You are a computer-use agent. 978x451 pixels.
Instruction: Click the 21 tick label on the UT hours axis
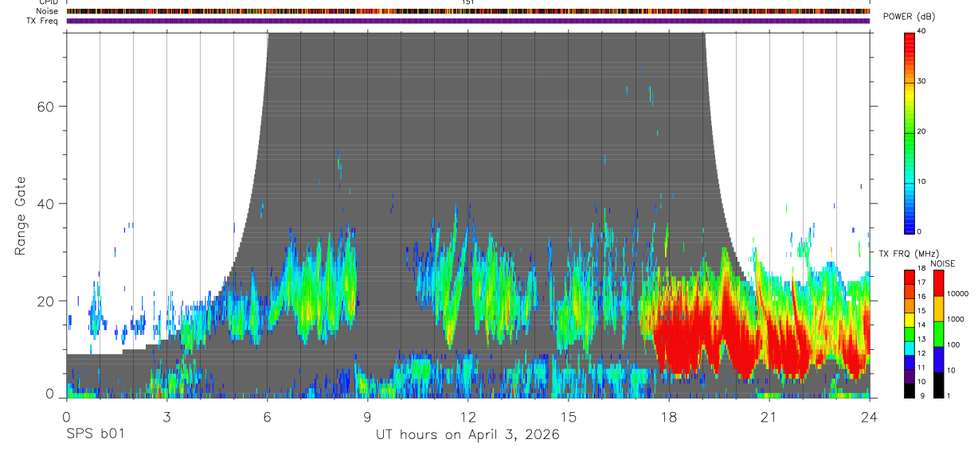[x=769, y=417]
